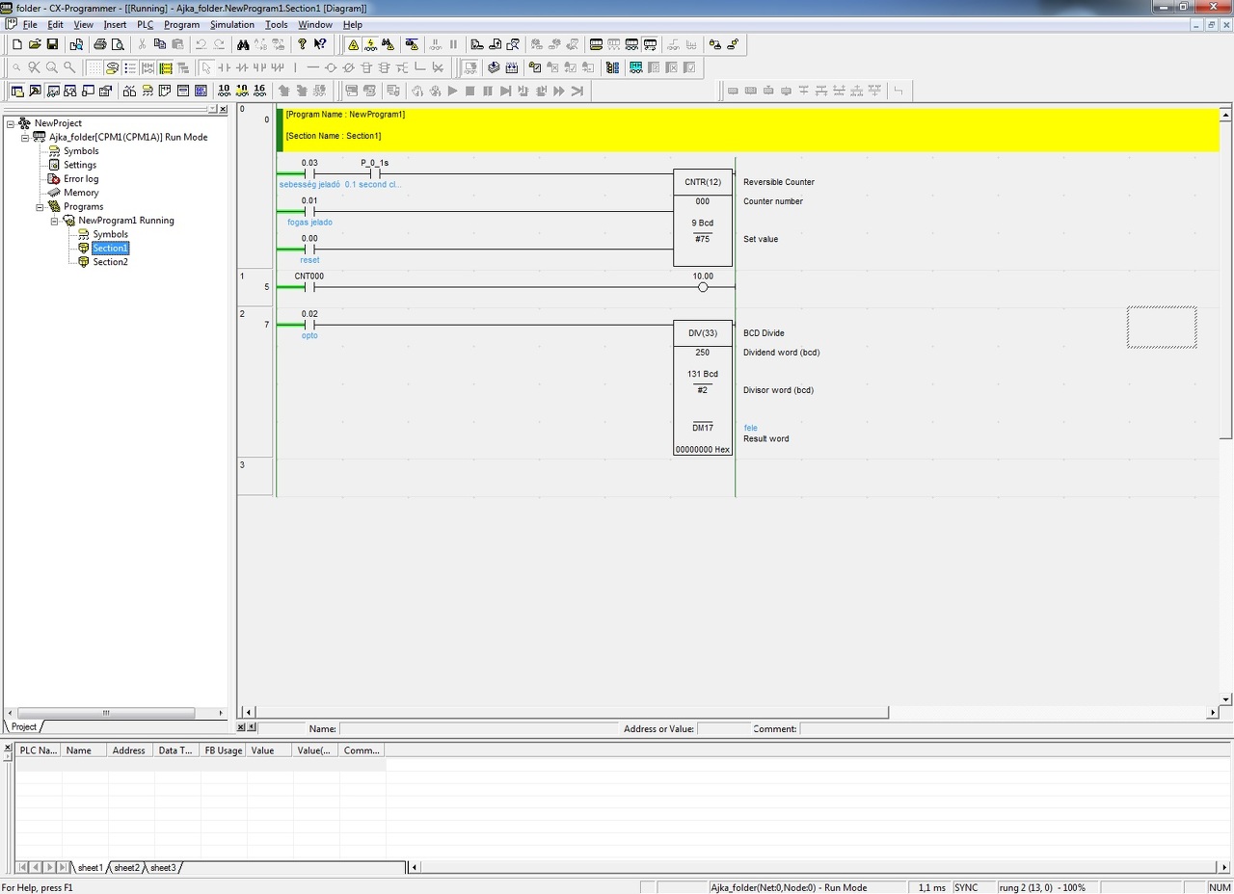
Task: Open the project panel dropdown arrow
Action: pyautogui.click(x=213, y=109)
